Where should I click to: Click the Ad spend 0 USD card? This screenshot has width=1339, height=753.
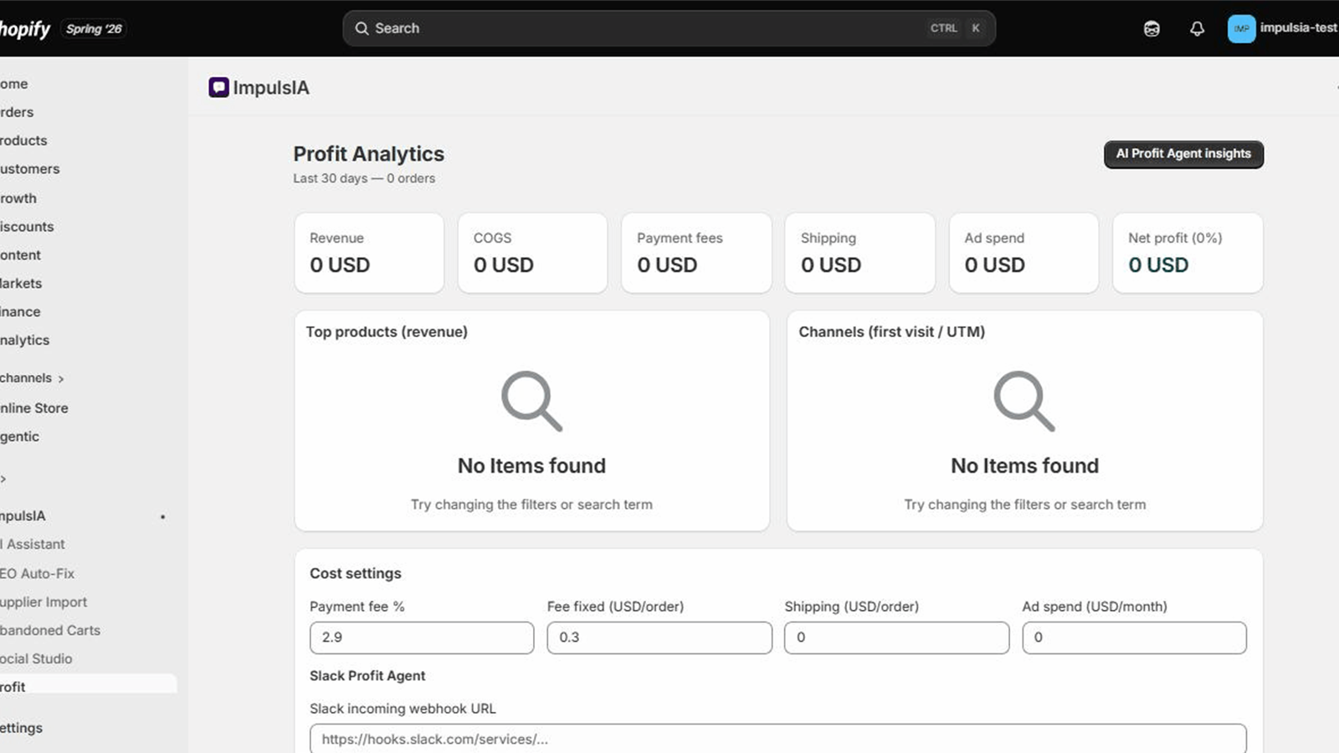[x=1023, y=253]
